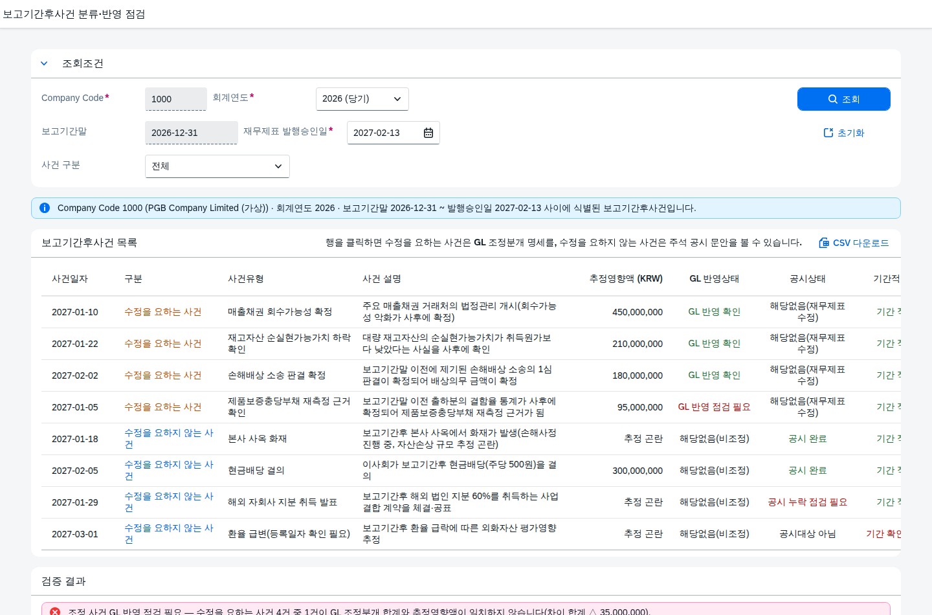Click 이사회가 보고기간후 현금배당 description cell
The image size is (932, 615).
coord(460,471)
